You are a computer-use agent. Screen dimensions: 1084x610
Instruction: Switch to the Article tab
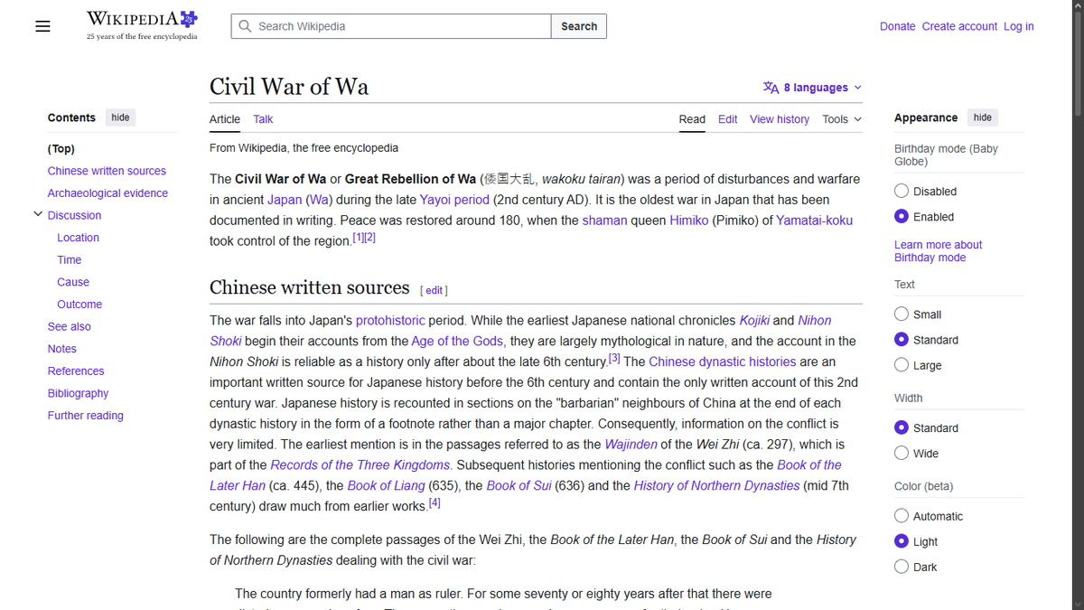tap(225, 119)
